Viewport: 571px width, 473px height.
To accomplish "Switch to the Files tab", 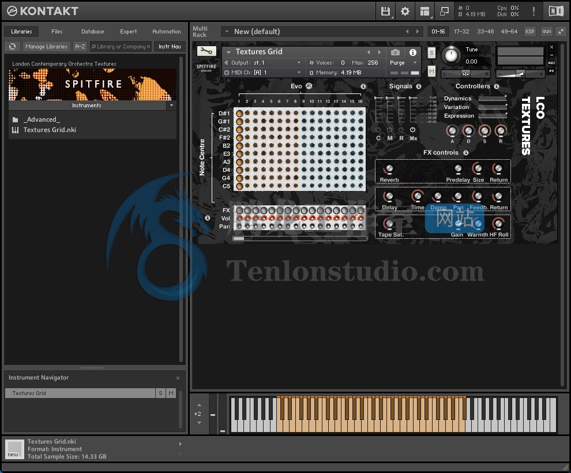I will tap(57, 32).
